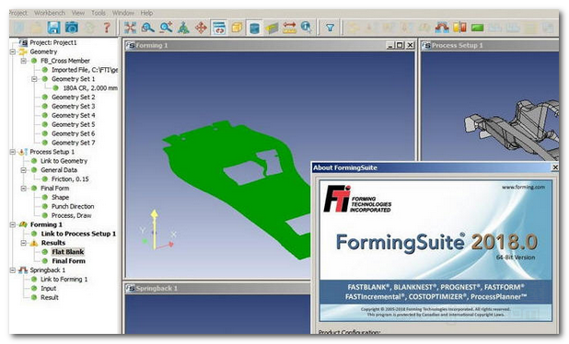569x344 pixels.
Task: Click the yellow cube display icon
Action: coord(237,28)
